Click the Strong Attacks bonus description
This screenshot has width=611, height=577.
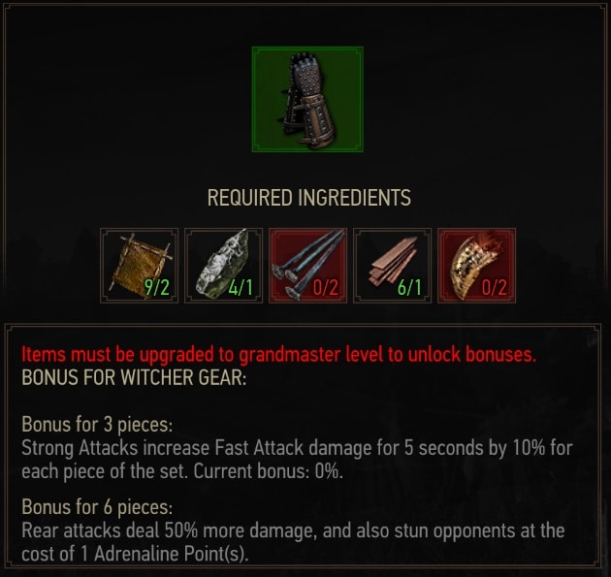[x=297, y=460]
